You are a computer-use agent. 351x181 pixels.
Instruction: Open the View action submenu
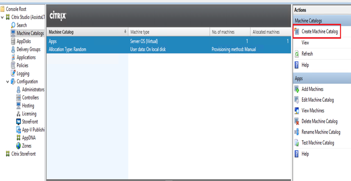305,43
